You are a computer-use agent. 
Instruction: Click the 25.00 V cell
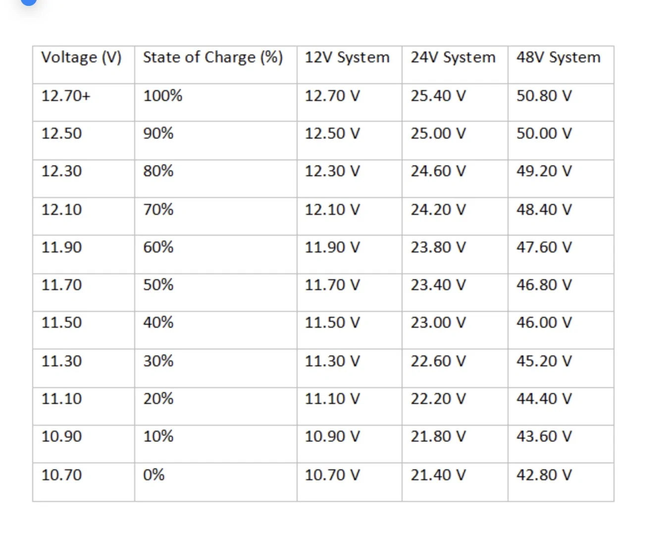tap(438, 134)
